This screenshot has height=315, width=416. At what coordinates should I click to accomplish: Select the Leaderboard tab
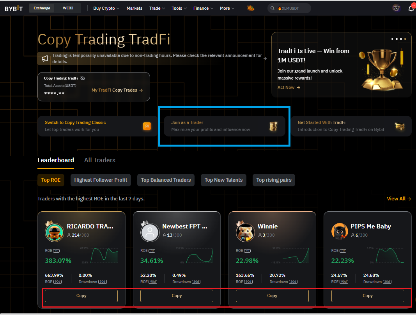(x=56, y=160)
